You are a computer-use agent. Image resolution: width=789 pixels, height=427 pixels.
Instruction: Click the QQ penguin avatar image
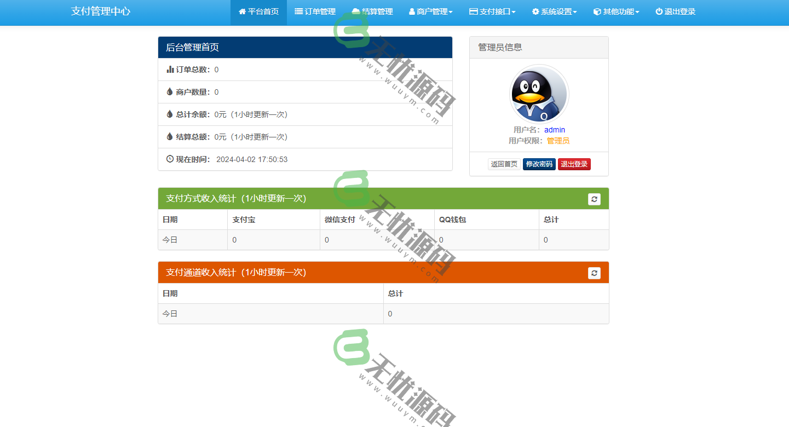[539, 94]
